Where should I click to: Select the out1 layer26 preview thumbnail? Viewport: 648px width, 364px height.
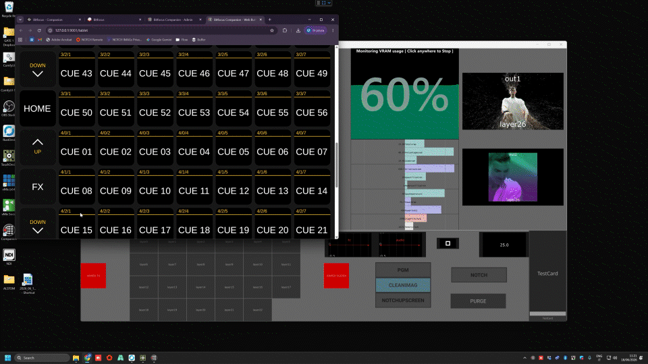tap(512, 101)
